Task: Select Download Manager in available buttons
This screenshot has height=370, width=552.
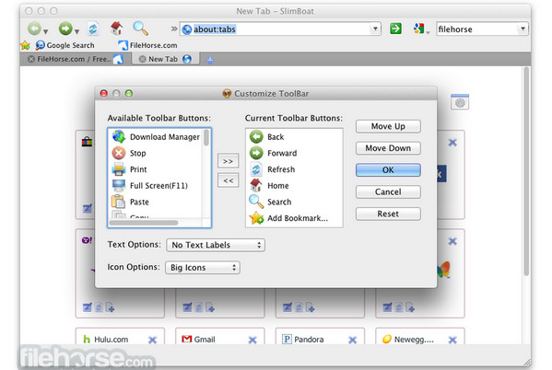Action: tap(157, 137)
